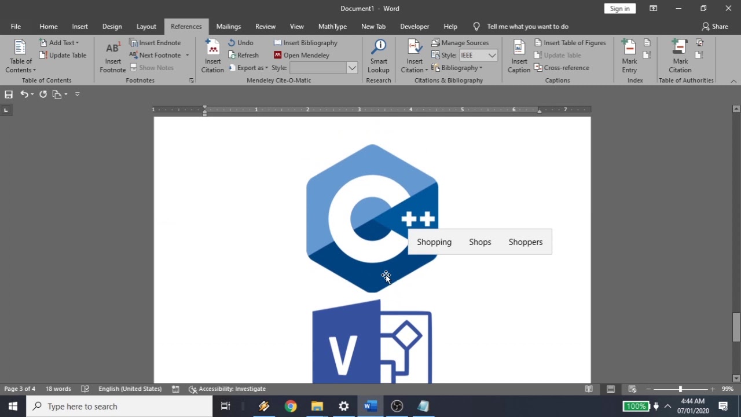Open Chrome from the taskbar
Viewport: 741px width, 417px height.
(x=291, y=407)
